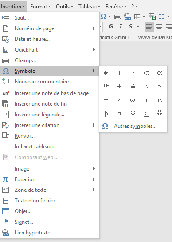
Task: Insert the alpha symbol
Action: [160, 100]
